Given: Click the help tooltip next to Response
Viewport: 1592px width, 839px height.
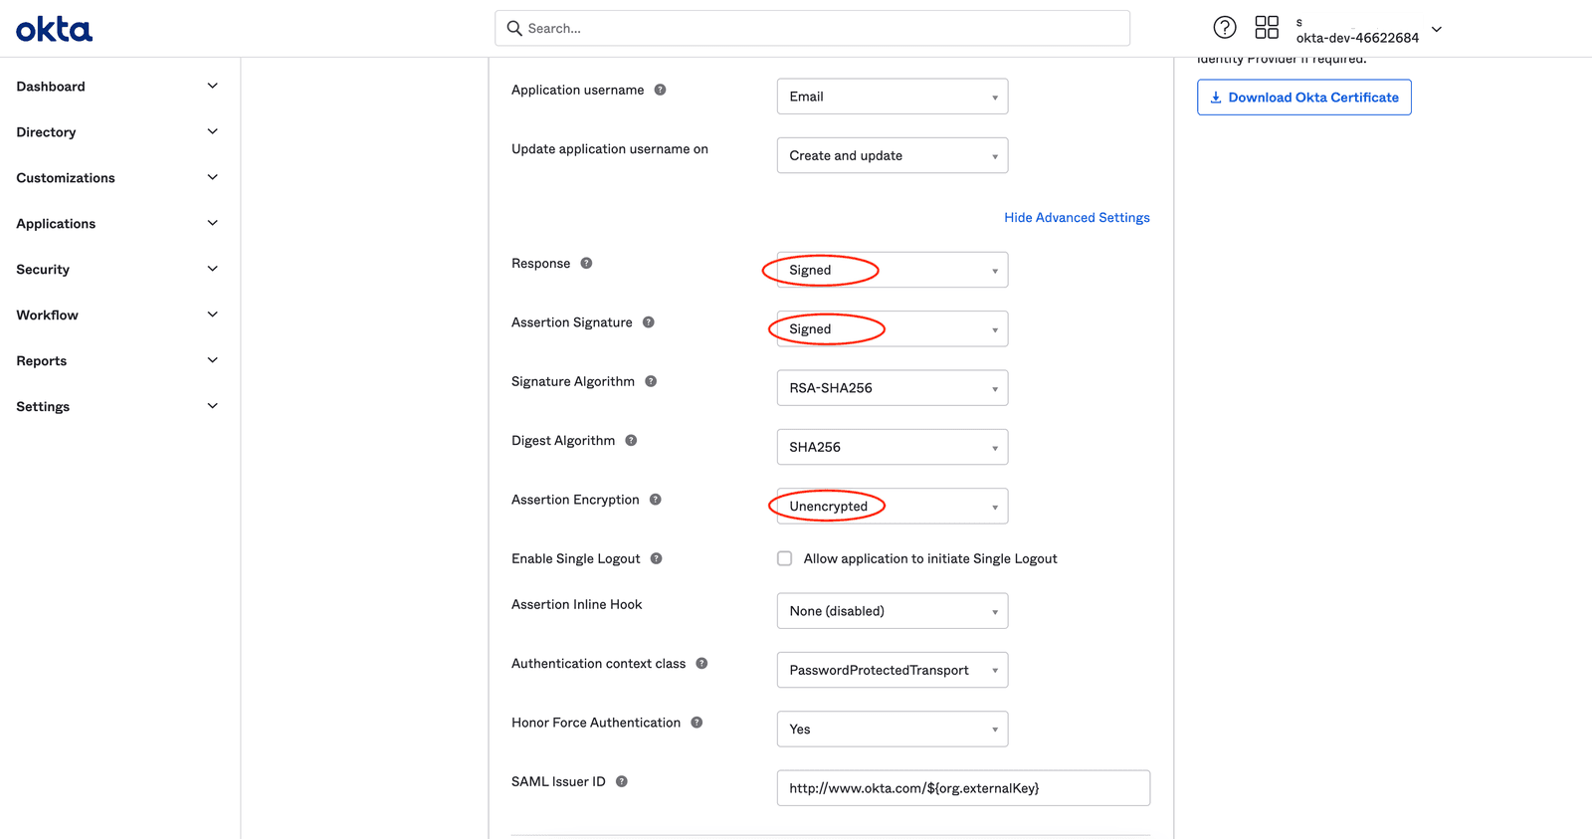Looking at the screenshot, I should [586, 263].
